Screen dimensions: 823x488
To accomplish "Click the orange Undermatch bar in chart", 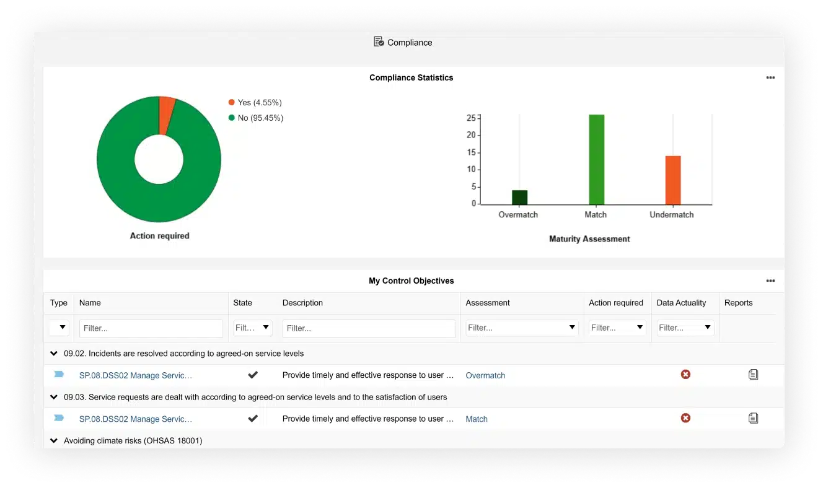I will (673, 180).
